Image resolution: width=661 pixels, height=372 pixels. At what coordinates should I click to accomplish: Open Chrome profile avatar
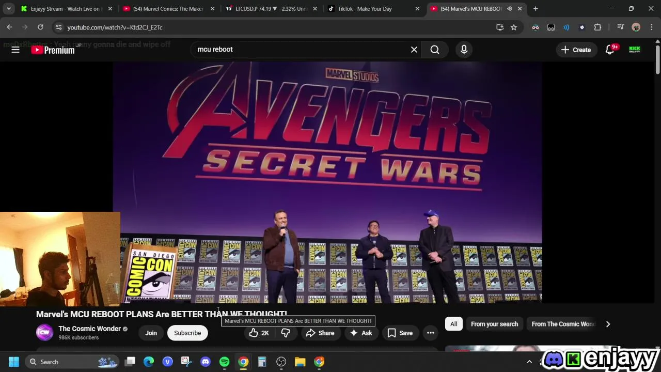pos(636,27)
